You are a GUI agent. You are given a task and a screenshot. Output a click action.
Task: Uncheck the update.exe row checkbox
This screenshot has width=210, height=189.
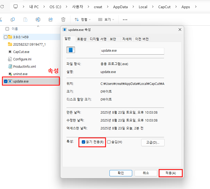coord(6,81)
